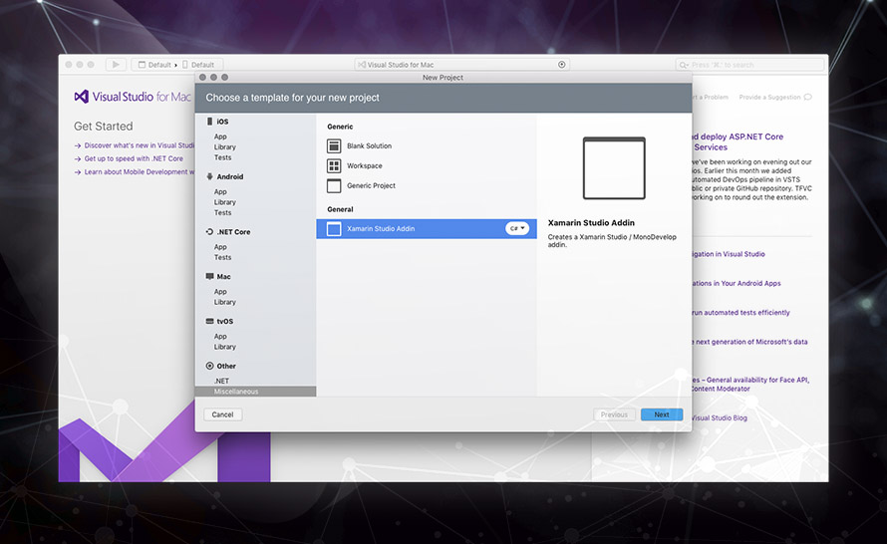Image resolution: width=887 pixels, height=544 pixels.
Task: Select Library under Android
Action: [x=224, y=202]
